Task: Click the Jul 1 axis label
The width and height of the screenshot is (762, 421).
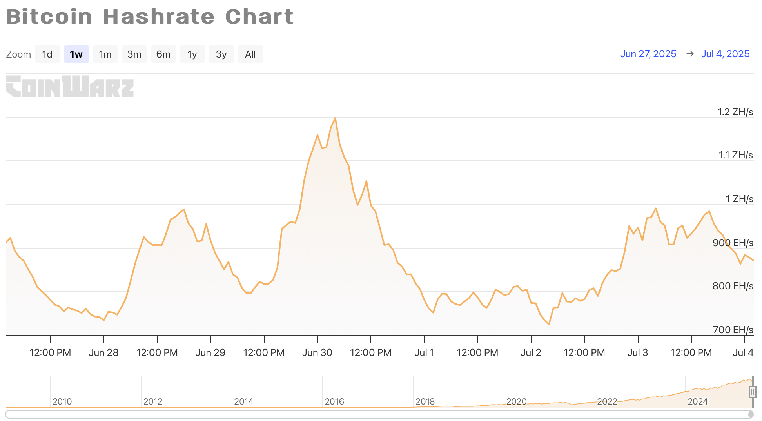Action: click(424, 352)
